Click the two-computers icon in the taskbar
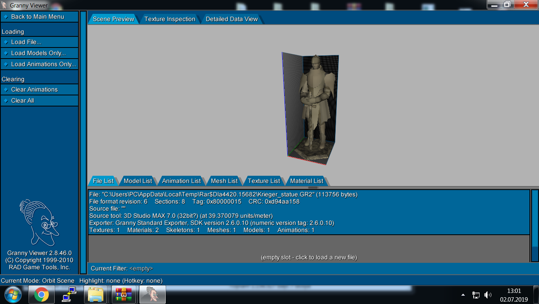This screenshot has width=539, height=304. (x=69, y=294)
